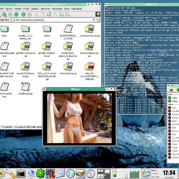Click the 12:34 clock in panel
The height and width of the screenshot is (179, 179).
click(169, 173)
